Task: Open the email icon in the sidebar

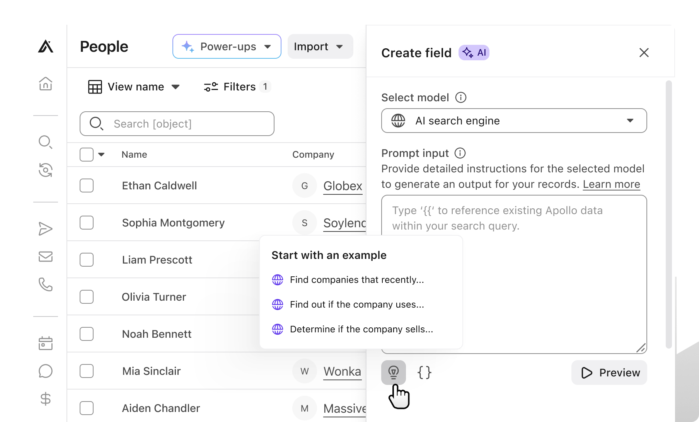Action: click(x=46, y=257)
